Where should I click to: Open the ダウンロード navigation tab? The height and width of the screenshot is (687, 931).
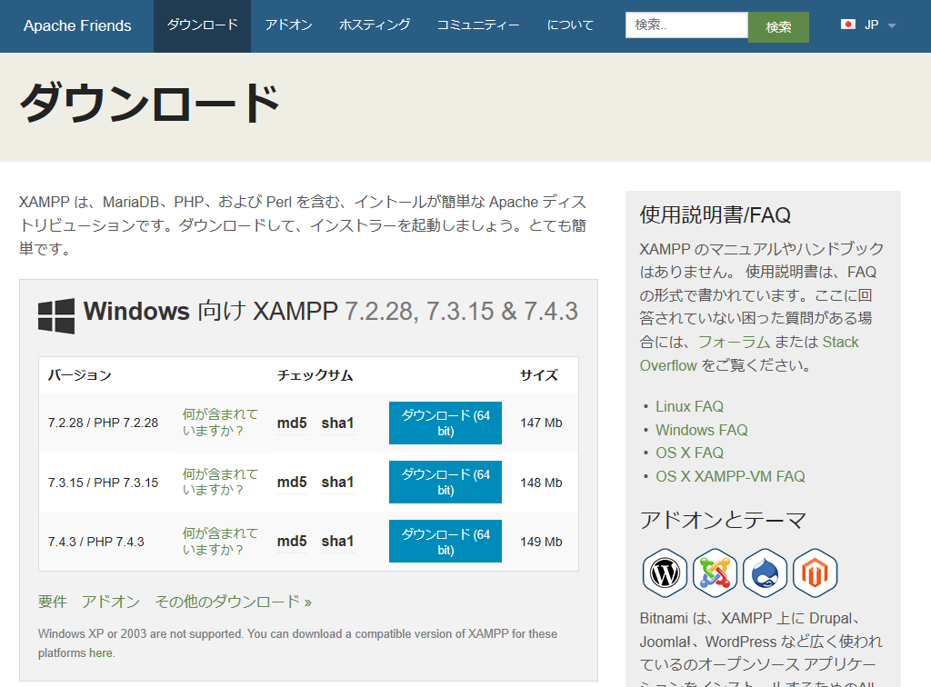(202, 25)
